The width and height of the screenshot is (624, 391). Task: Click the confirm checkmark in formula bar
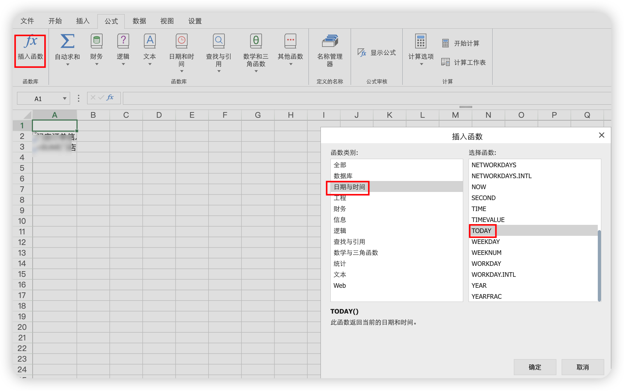tap(101, 98)
